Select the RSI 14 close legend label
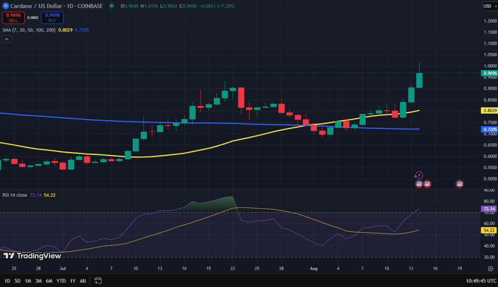Viewport: 498px width, 287px height. click(15, 195)
